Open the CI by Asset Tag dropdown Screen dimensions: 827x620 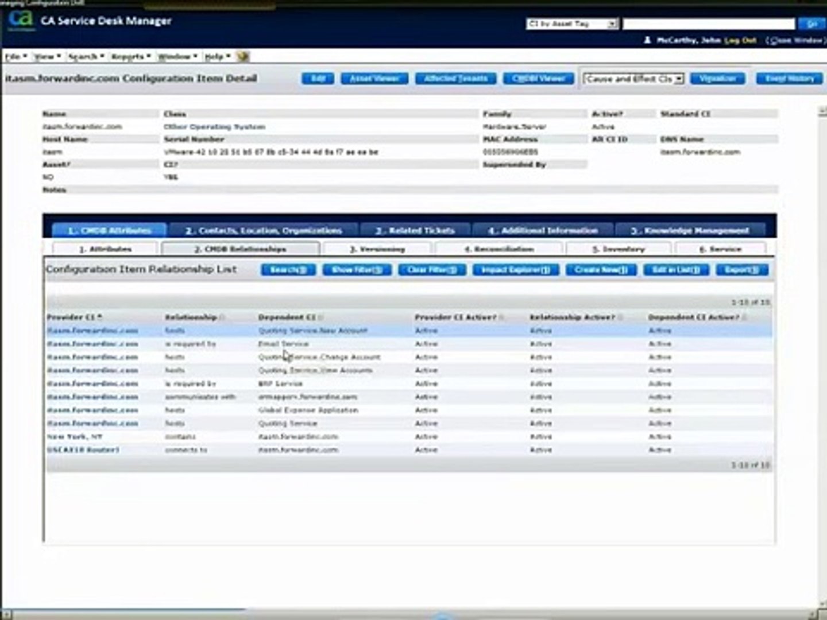571,24
